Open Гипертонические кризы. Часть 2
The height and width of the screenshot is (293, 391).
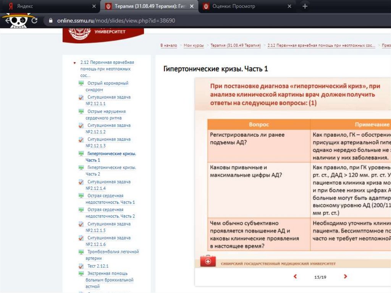coord(111,171)
